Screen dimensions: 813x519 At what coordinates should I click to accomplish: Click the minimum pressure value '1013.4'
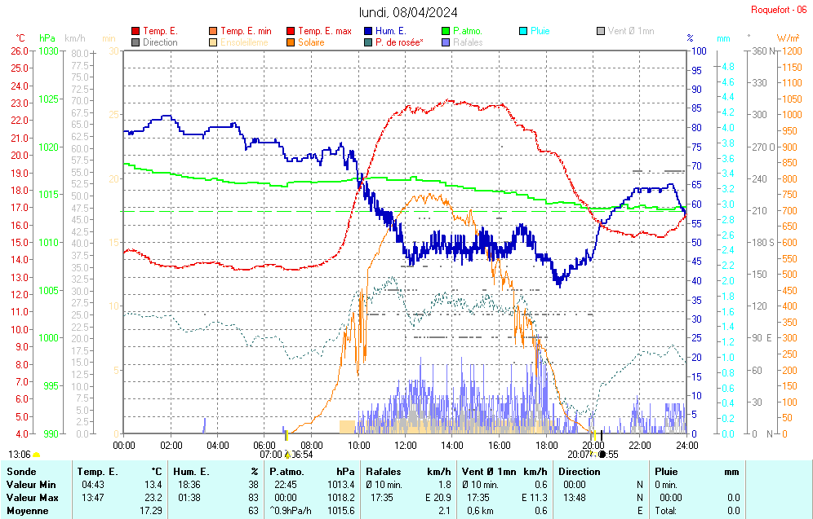[x=340, y=485]
